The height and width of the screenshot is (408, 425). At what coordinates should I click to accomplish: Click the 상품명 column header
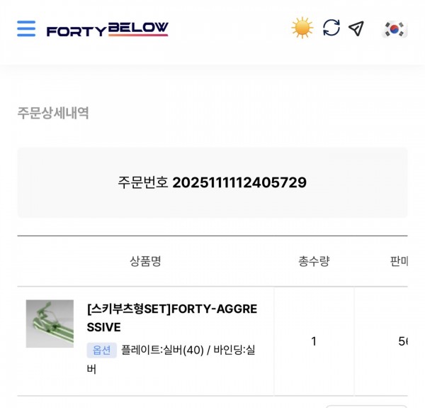click(x=145, y=261)
